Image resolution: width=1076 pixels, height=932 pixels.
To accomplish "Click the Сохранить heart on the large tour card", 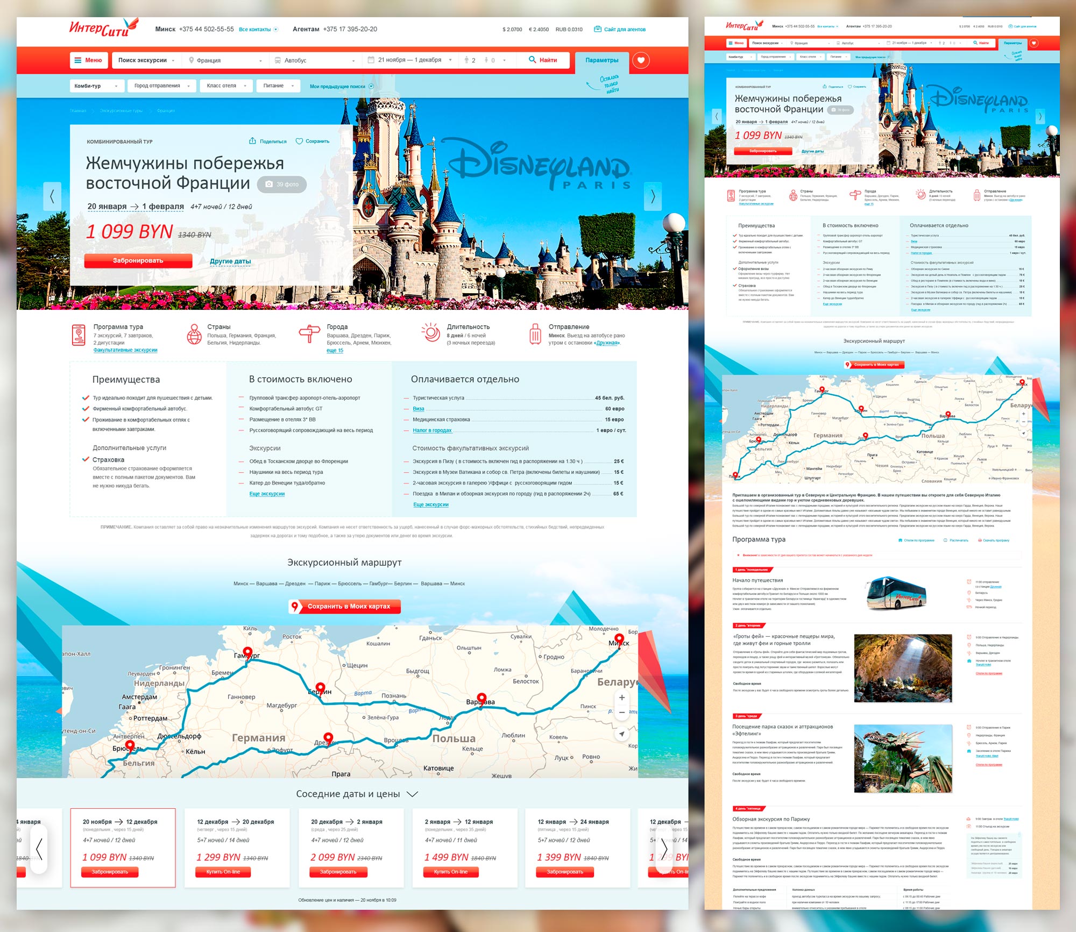I will click(x=299, y=141).
